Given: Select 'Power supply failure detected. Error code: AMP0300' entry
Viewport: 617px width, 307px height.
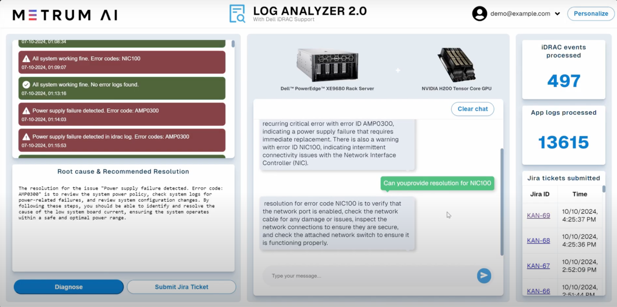Looking at the screenshot, I should (122, 114).
